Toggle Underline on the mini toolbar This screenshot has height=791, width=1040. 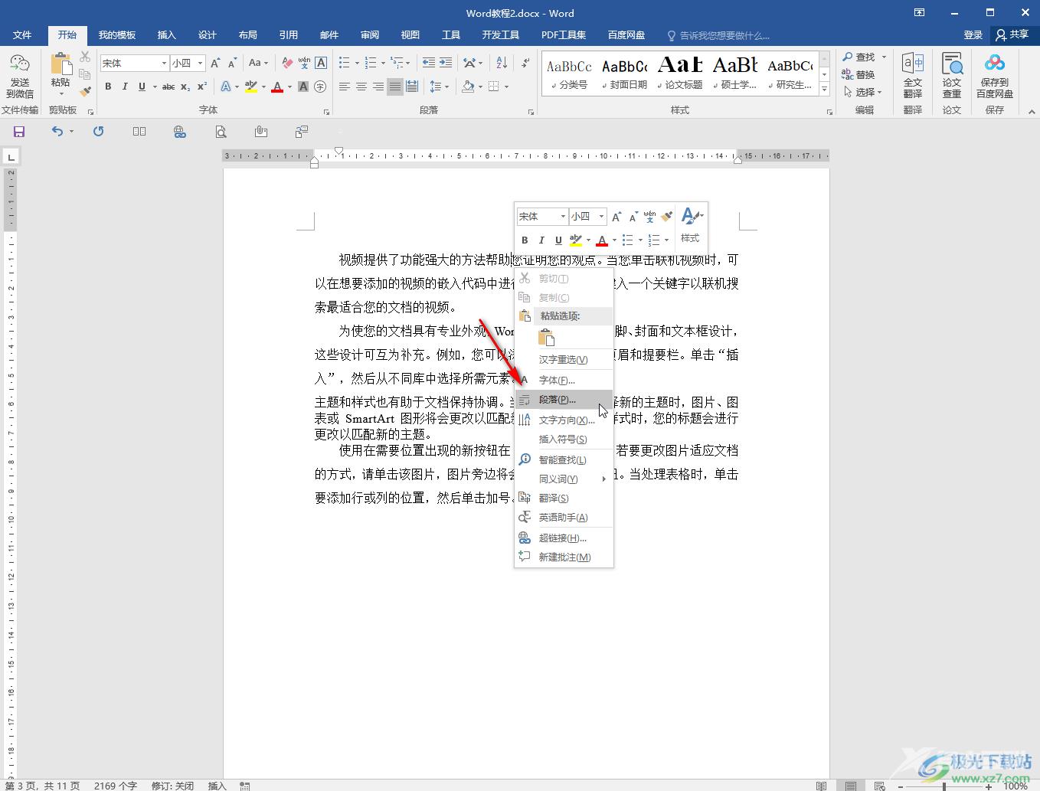click(x=558, y=240)
